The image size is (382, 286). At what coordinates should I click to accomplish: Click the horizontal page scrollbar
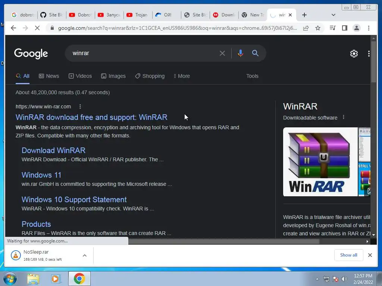click(223, 241)
